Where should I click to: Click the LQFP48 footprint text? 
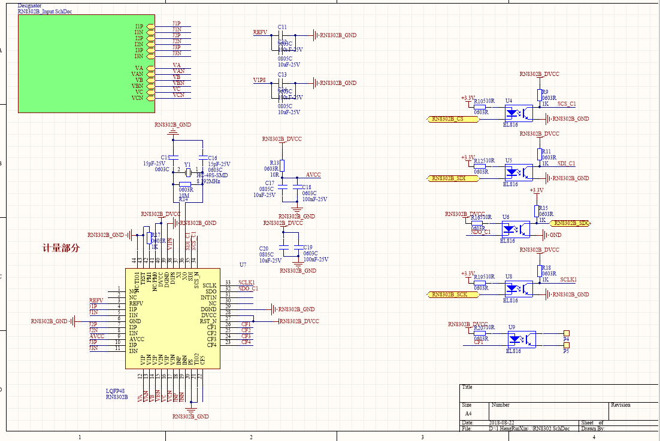pos(116,391)
